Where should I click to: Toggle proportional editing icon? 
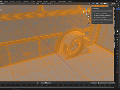pyautogui.click(x=50, y=3)
